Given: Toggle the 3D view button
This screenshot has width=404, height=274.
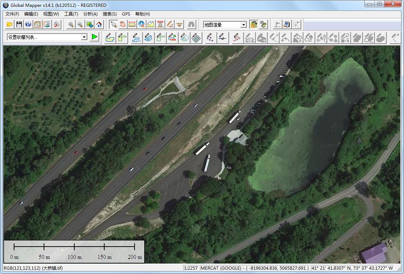Looking at the screenshot, I should pos(263,25).
